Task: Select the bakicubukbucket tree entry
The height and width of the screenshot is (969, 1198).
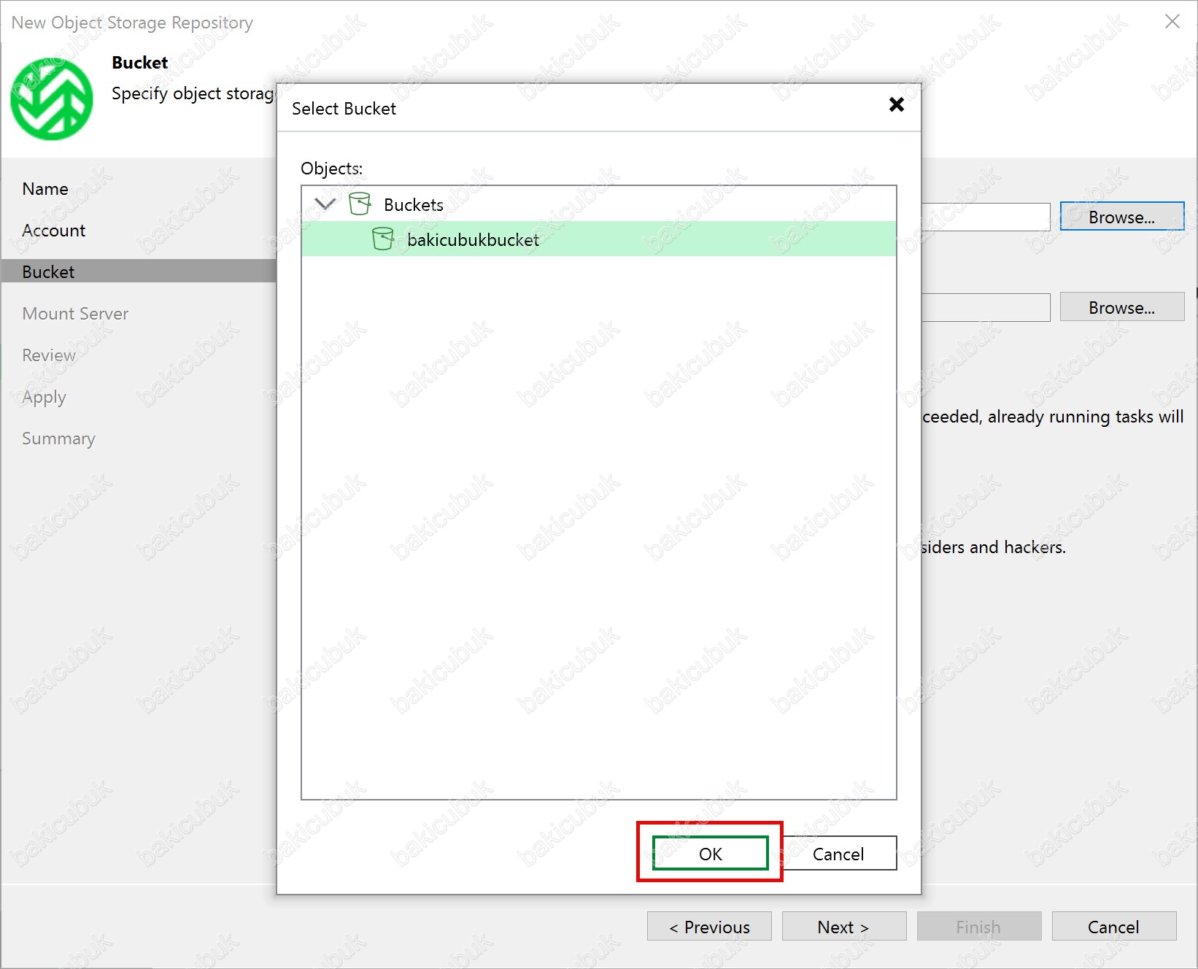Action: click(x=473, y=240)
